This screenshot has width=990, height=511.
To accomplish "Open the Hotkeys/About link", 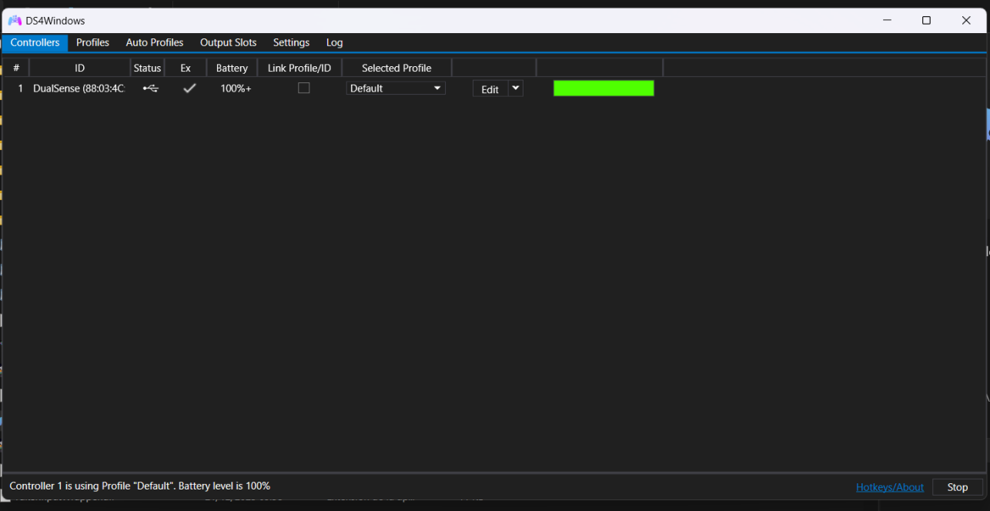I will pos(890,487).
